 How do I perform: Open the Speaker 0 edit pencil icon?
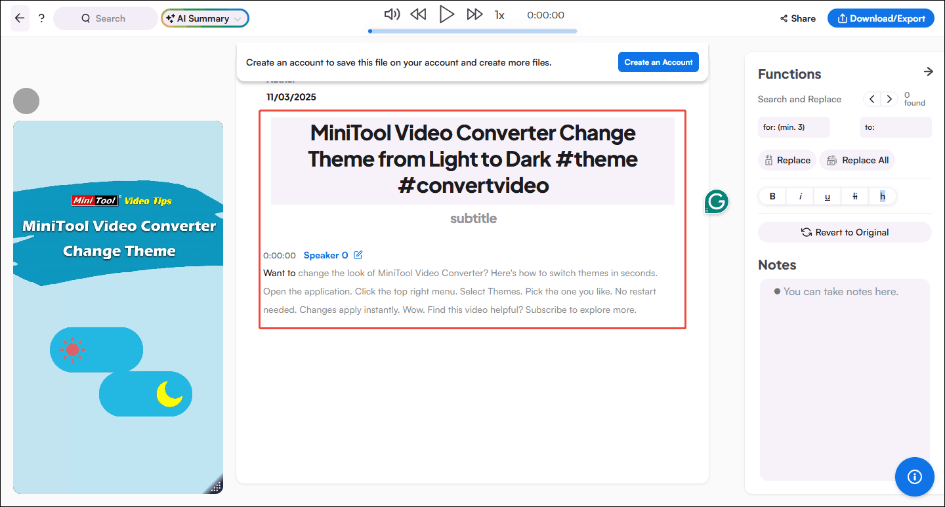coord(358,255)
